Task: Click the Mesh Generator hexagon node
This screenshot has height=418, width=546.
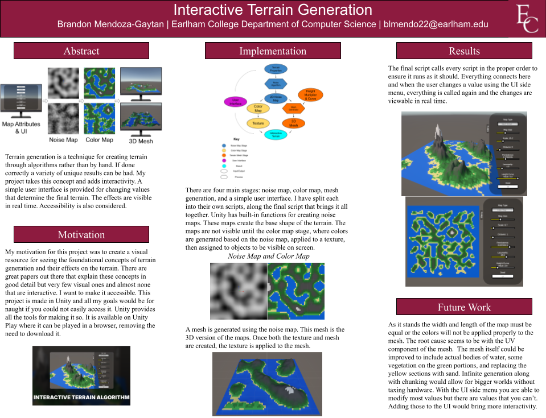Action: coord(294,108)
